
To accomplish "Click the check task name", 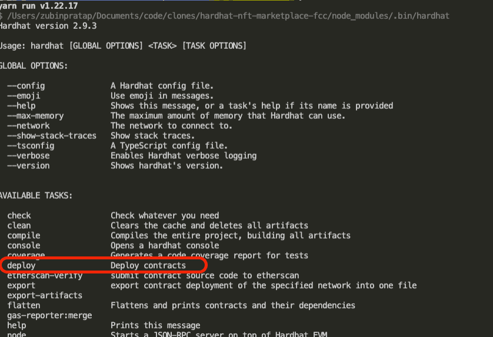I will tap(19, 216).
